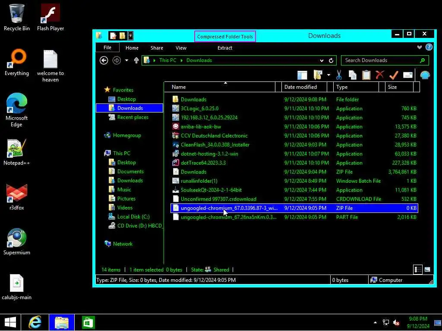Screen dimensions: 442x331
Task: Click the blue shell icon in the toolbar
Action: pos(425,75)
